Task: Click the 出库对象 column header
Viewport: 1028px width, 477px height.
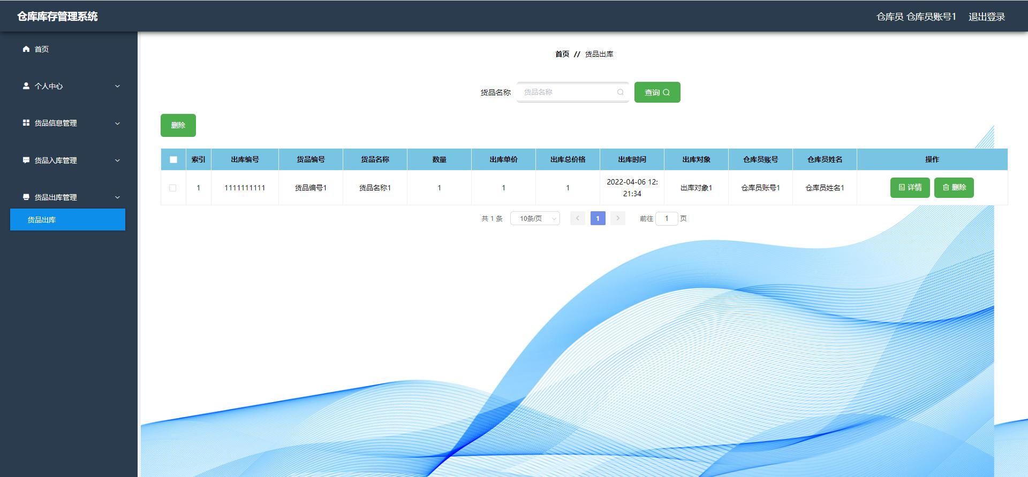Action: click(x=696, y=159)
